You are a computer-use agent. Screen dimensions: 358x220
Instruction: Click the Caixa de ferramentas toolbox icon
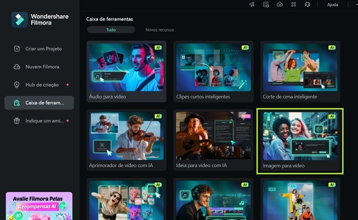pos(17,103)
